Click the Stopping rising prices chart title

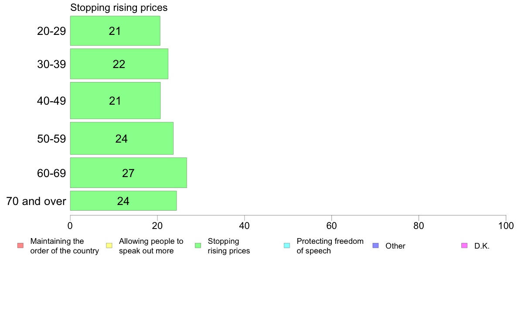[x=119, y=7]
